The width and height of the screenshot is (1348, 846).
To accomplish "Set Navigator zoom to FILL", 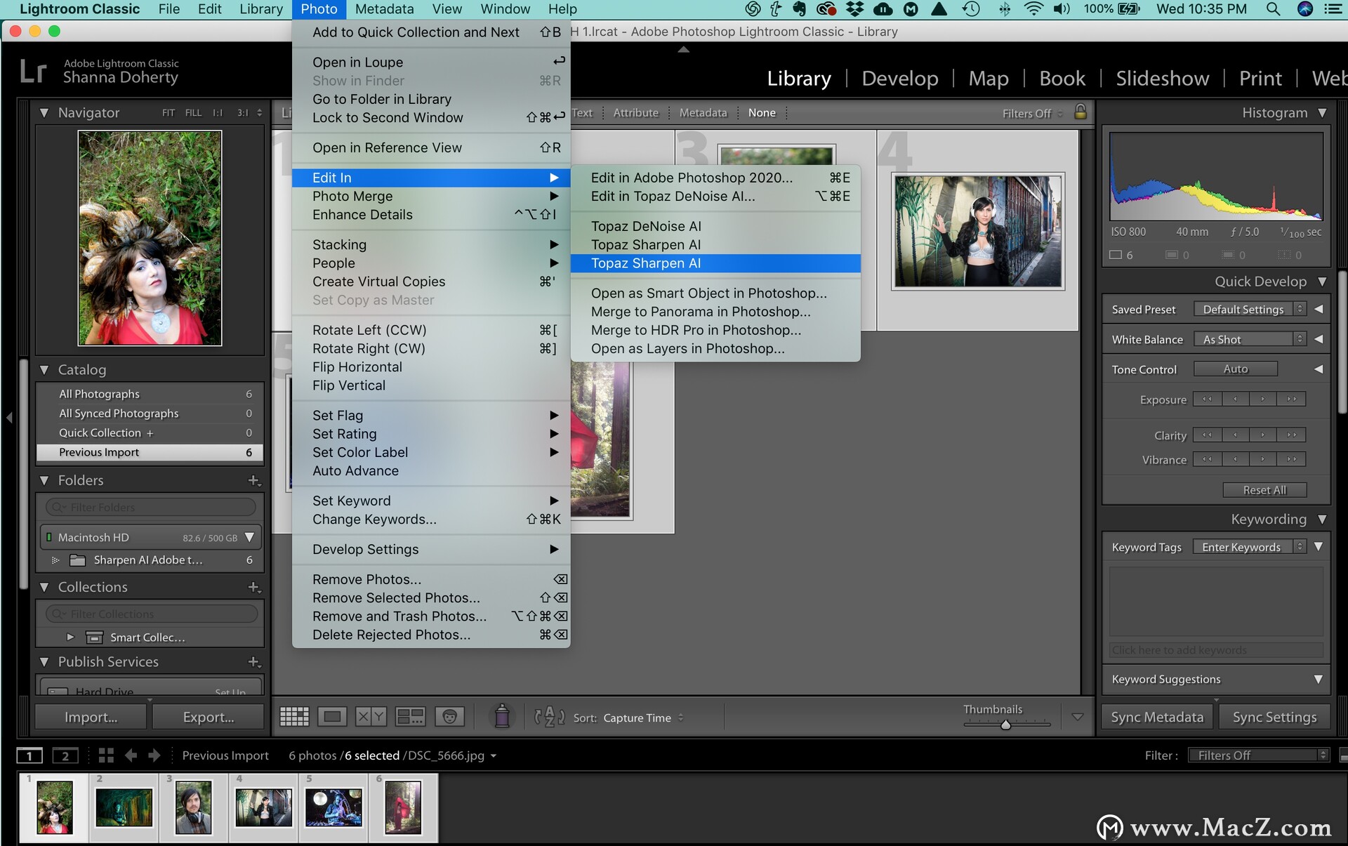I will (x=193, y=112).
